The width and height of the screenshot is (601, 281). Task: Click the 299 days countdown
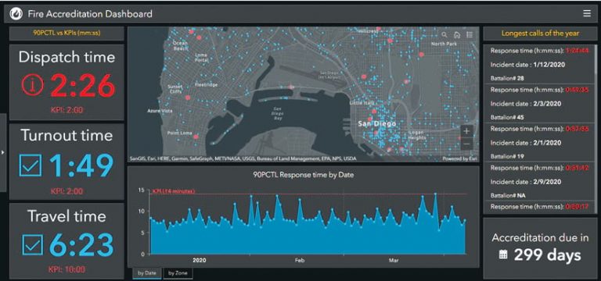click(x=547, y=255)
